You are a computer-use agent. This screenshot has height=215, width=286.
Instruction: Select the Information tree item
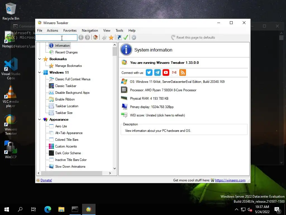pyautogui.click(x=60, y=46)
